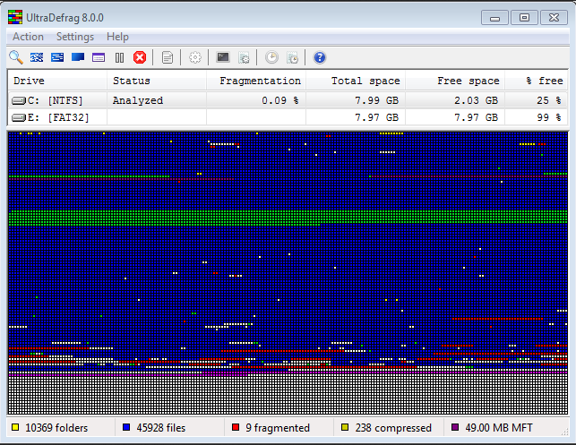Image resolution: width=576 pixels, height=445 pixels.
Task: Click the E: drive icon
Action: (19, 117)
